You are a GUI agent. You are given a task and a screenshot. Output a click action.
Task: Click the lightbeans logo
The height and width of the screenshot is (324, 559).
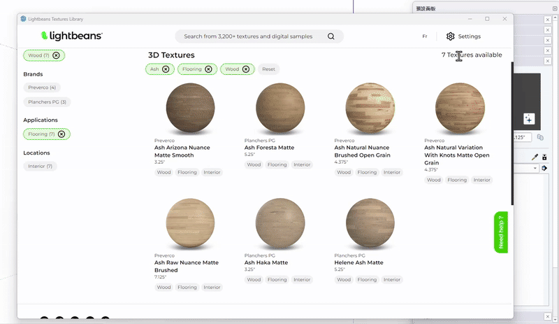pyautogui.click(x=72, y=36)
